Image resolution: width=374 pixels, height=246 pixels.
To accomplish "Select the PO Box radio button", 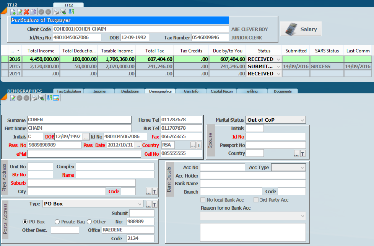I will [25, 222].
